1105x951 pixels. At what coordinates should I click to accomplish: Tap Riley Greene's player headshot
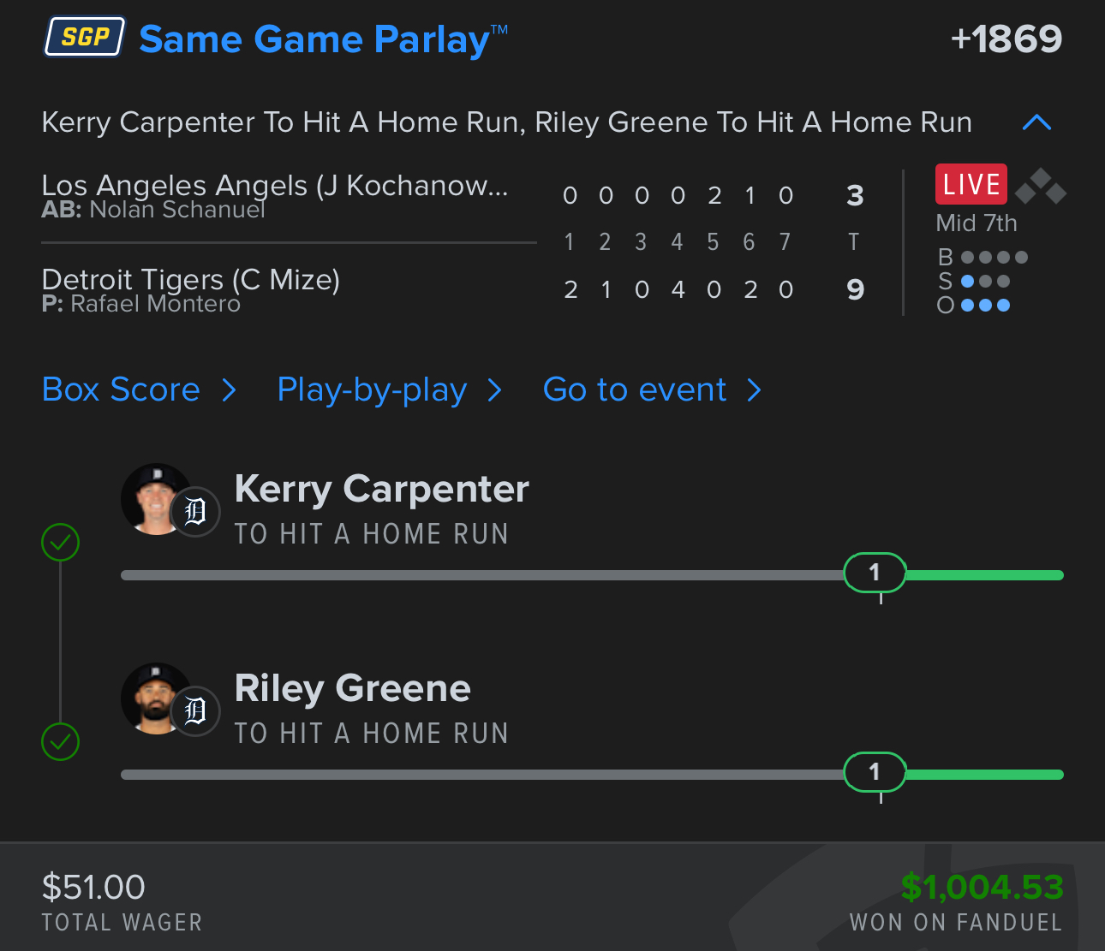(x=152, y=698)
